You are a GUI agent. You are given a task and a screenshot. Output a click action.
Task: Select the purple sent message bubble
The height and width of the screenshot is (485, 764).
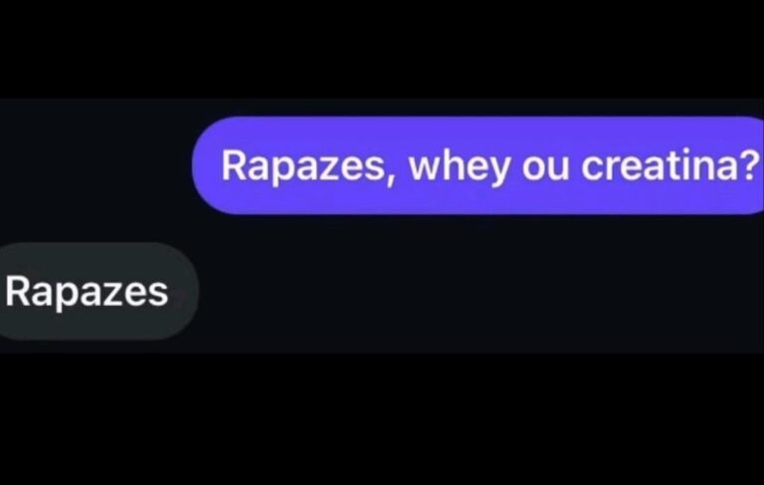point(477,165)
